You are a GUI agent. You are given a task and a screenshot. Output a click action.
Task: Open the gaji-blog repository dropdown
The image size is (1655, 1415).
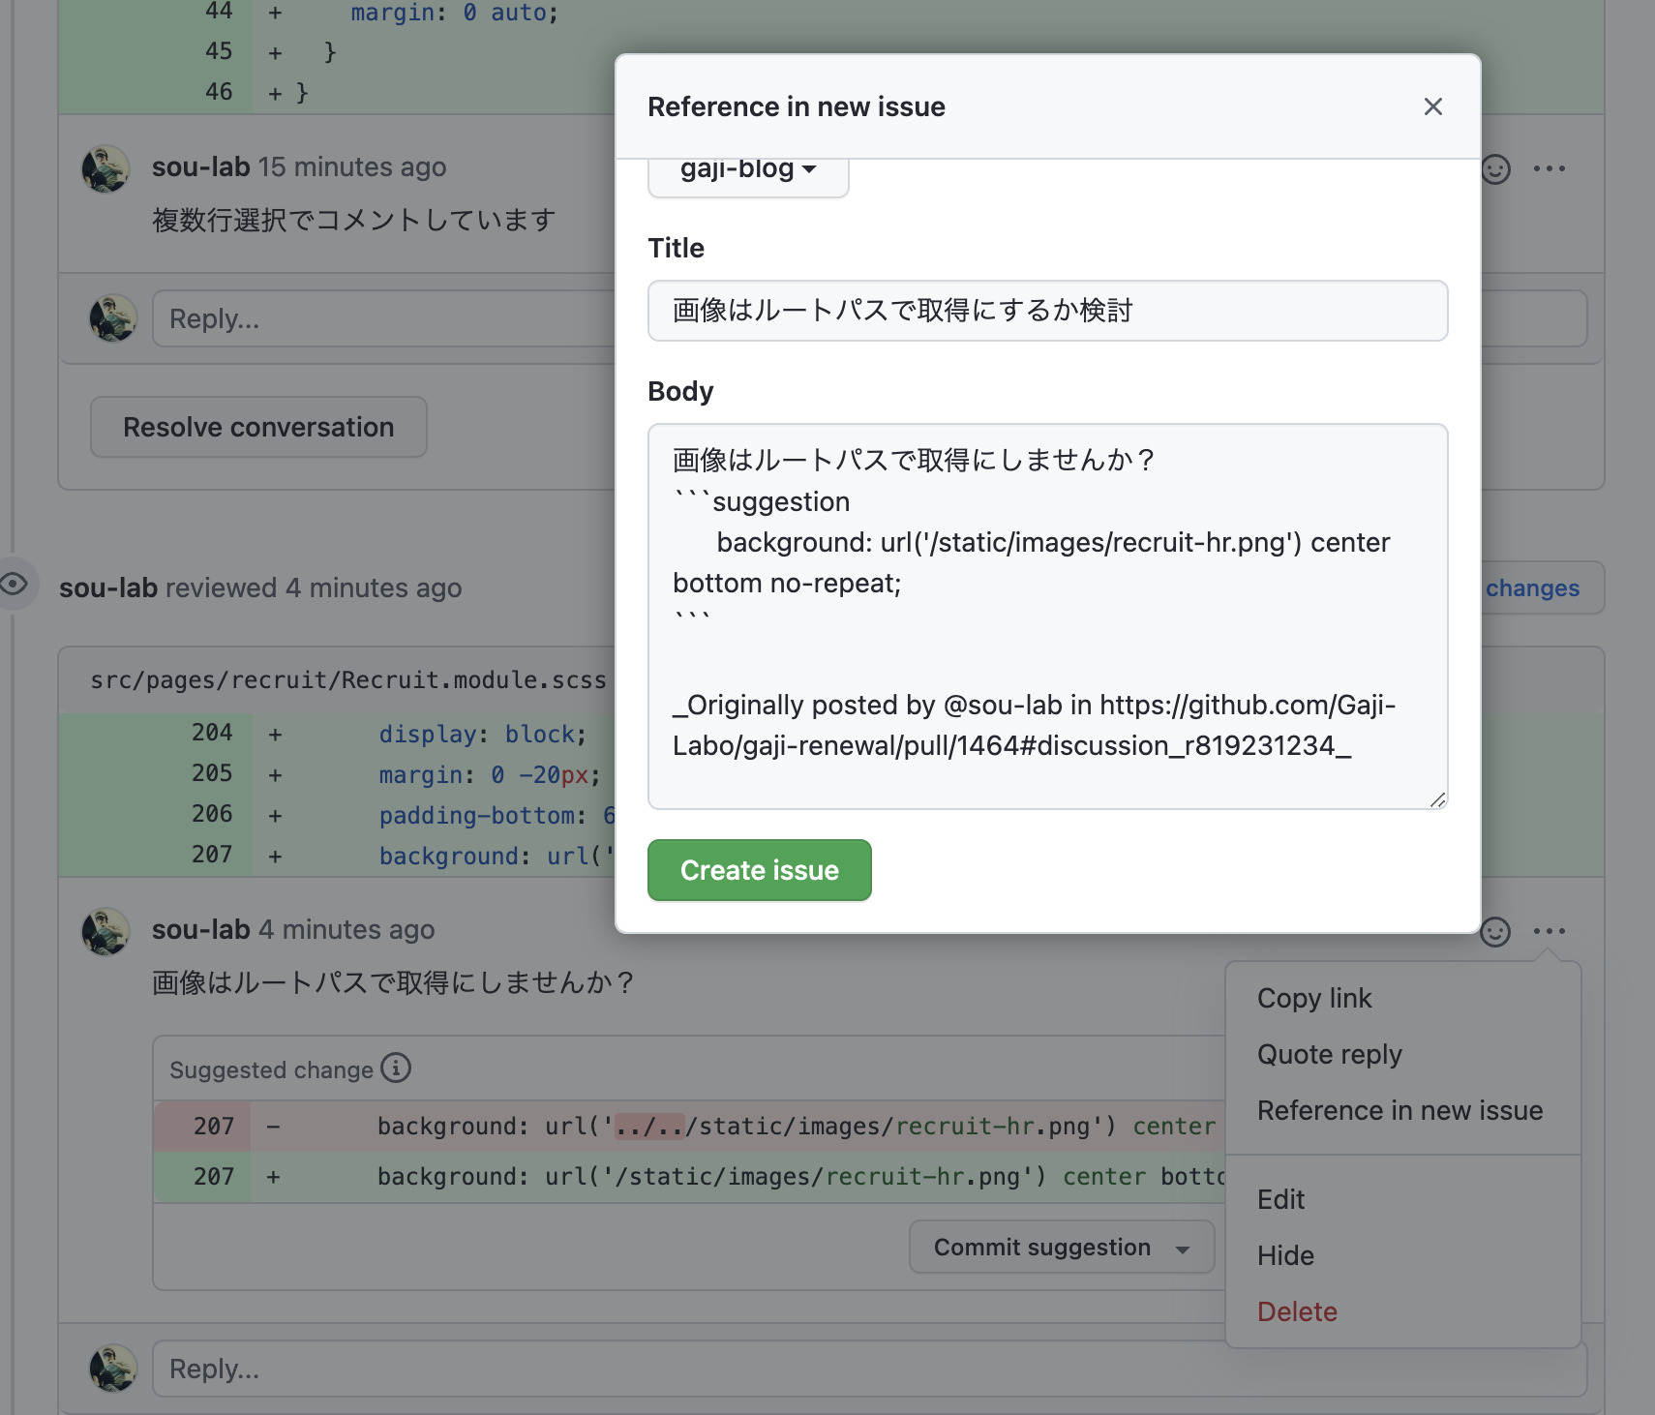pos(747,170)
